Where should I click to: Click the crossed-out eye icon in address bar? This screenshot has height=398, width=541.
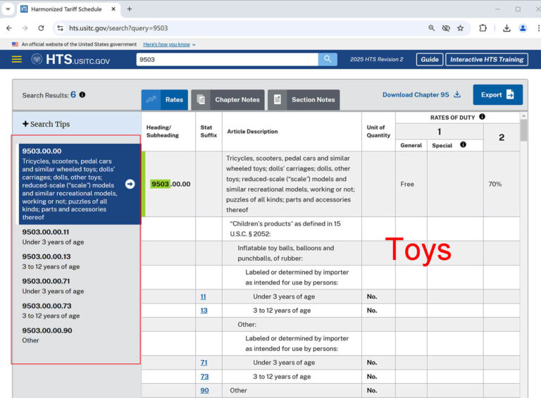[446, 28]
